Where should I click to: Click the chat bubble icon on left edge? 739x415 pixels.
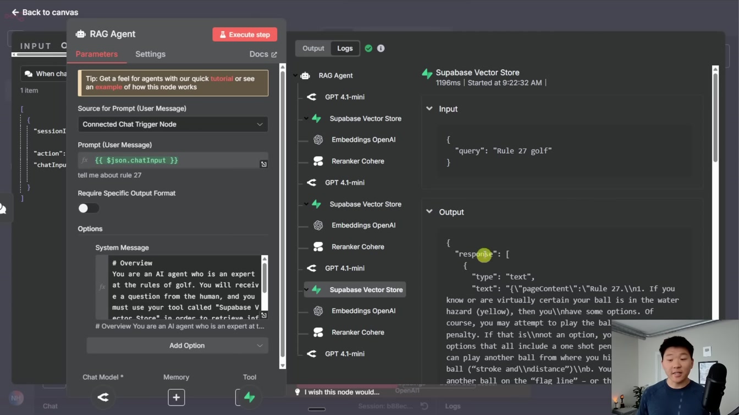point(3,209)
